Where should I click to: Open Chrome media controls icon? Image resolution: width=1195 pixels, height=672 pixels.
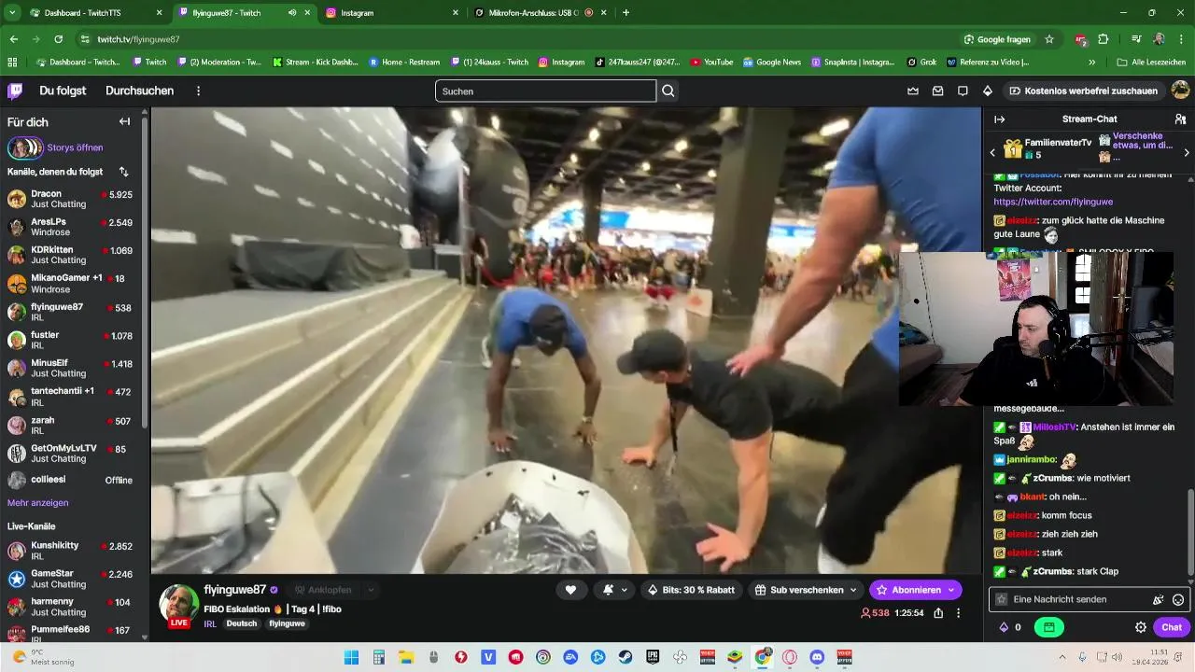1136,39
